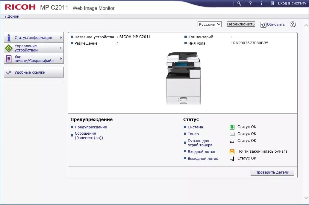Screen dimensions: 309x205
Task: Open the circled question mark help icon
Action: pos(293,25)
